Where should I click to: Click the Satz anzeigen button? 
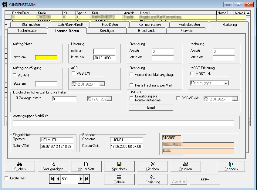(x=53, y=166)
